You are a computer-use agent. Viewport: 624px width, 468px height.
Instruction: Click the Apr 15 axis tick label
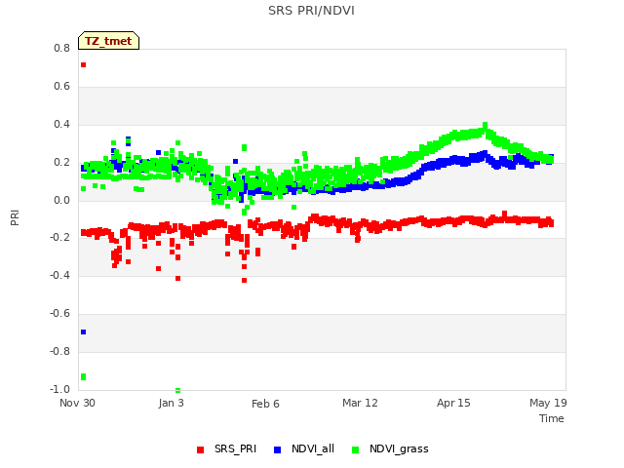453,403
